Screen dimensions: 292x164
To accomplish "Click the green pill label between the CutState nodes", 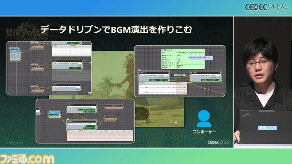I will [180, 75].
